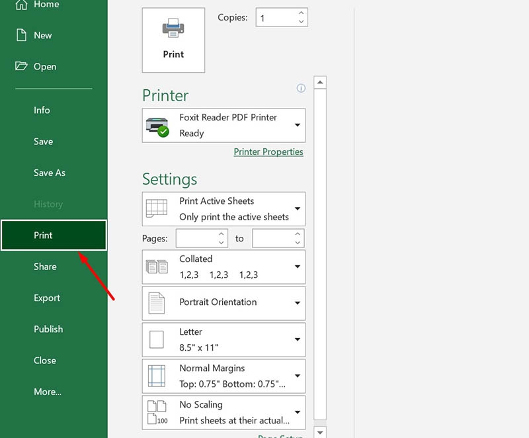The image size is (529, 438).
Task: Click the No Scaling icon
Action: click(158, 412)
